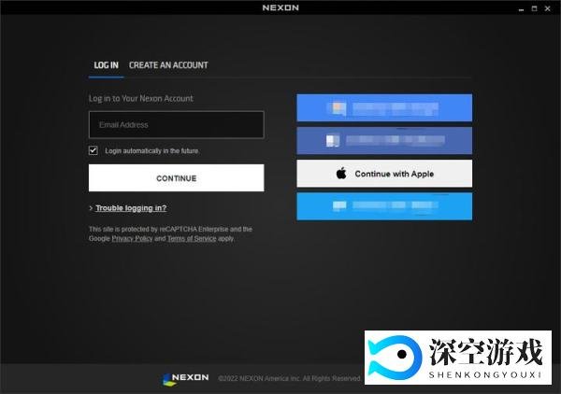
Task: Switch to the LOG IN tab
Action: [x=106, y=65]
